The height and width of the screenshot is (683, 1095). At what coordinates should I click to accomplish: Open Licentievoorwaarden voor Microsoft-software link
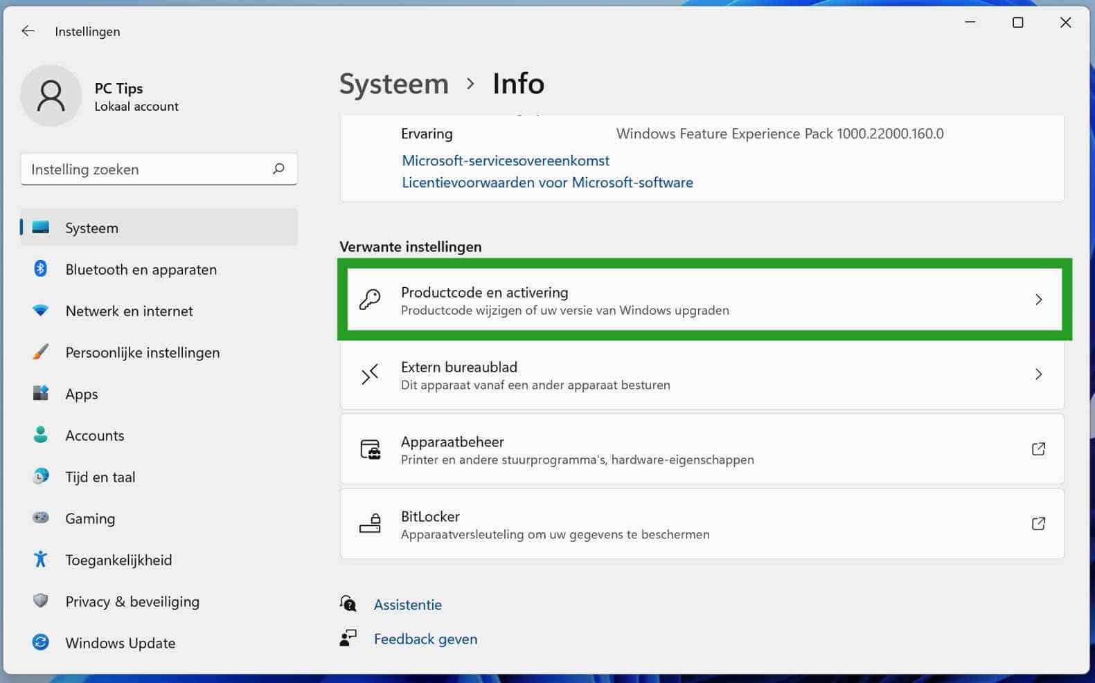coord(547,183)
